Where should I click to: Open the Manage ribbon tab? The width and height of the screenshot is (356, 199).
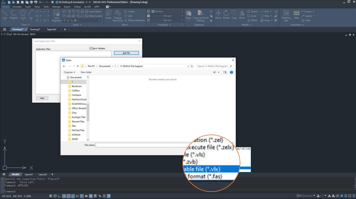coord(56,7)
